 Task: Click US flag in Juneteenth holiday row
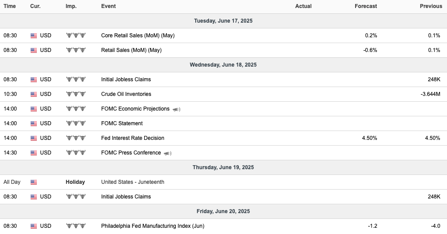(x=34, y=182)
